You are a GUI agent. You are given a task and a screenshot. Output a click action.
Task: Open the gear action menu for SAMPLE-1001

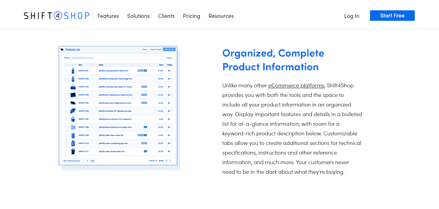pyautogui.click(x=169, y=71)
